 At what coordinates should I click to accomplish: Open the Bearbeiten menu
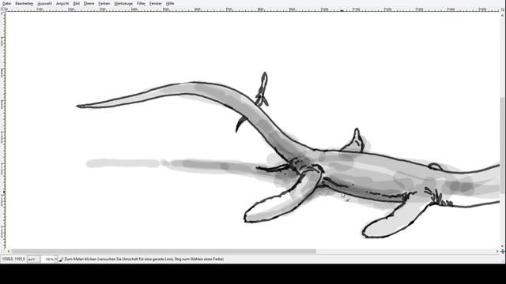click(x=25, y=3)
